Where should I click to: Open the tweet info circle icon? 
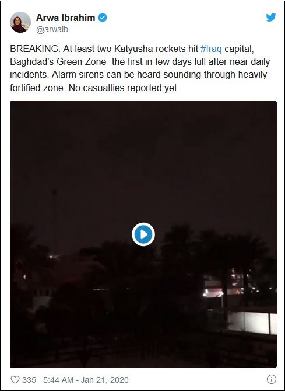click(x=272, y=379)
